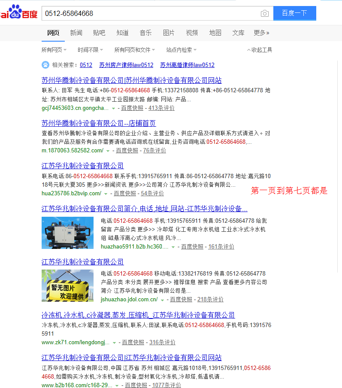Click the URL huazhao5911.b2b.hc360....
The image size is (342, 388).
pyautogui.click(x=135, y=247)
